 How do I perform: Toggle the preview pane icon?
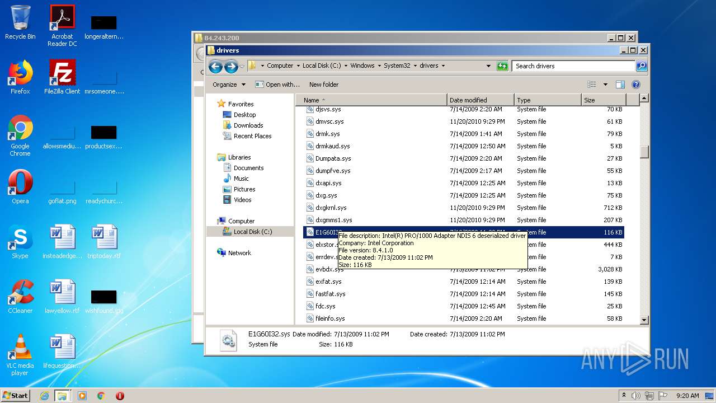pos(620,85)
